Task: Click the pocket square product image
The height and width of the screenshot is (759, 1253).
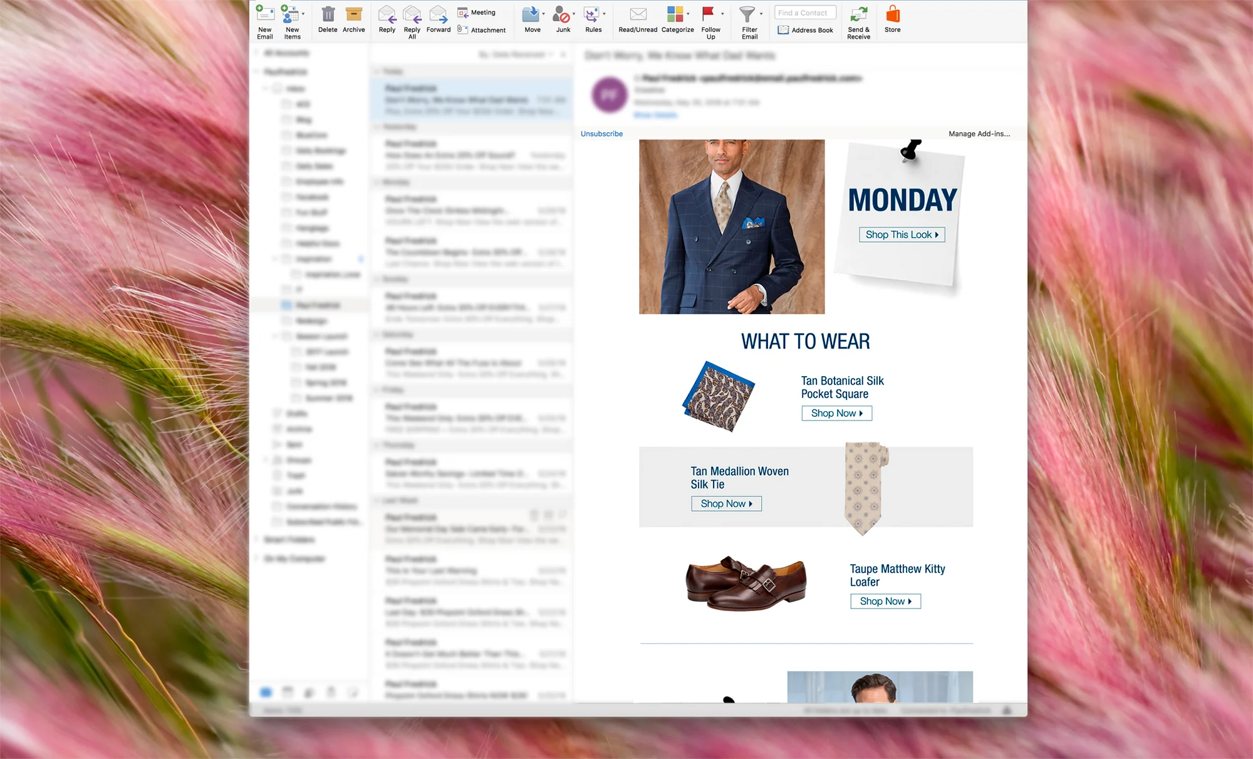Action: pos(719,397)
